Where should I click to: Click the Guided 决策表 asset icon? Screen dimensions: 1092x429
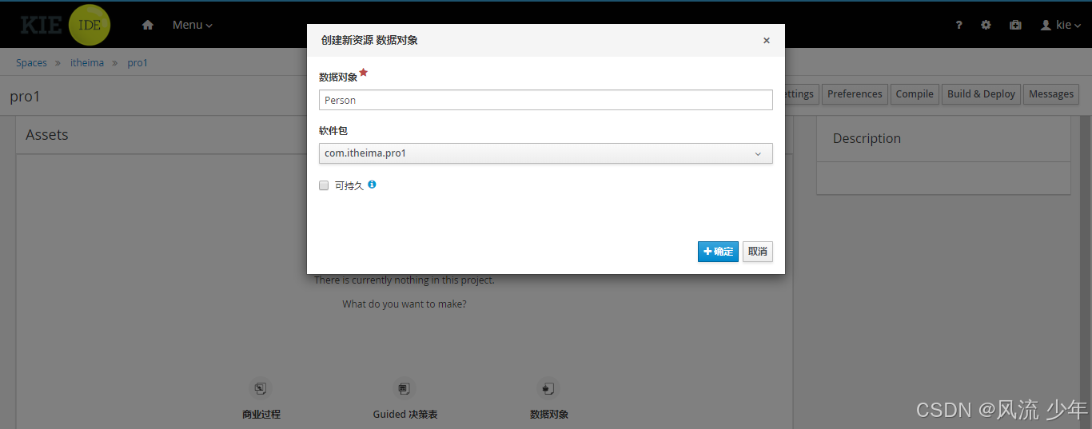coord(405,389)
